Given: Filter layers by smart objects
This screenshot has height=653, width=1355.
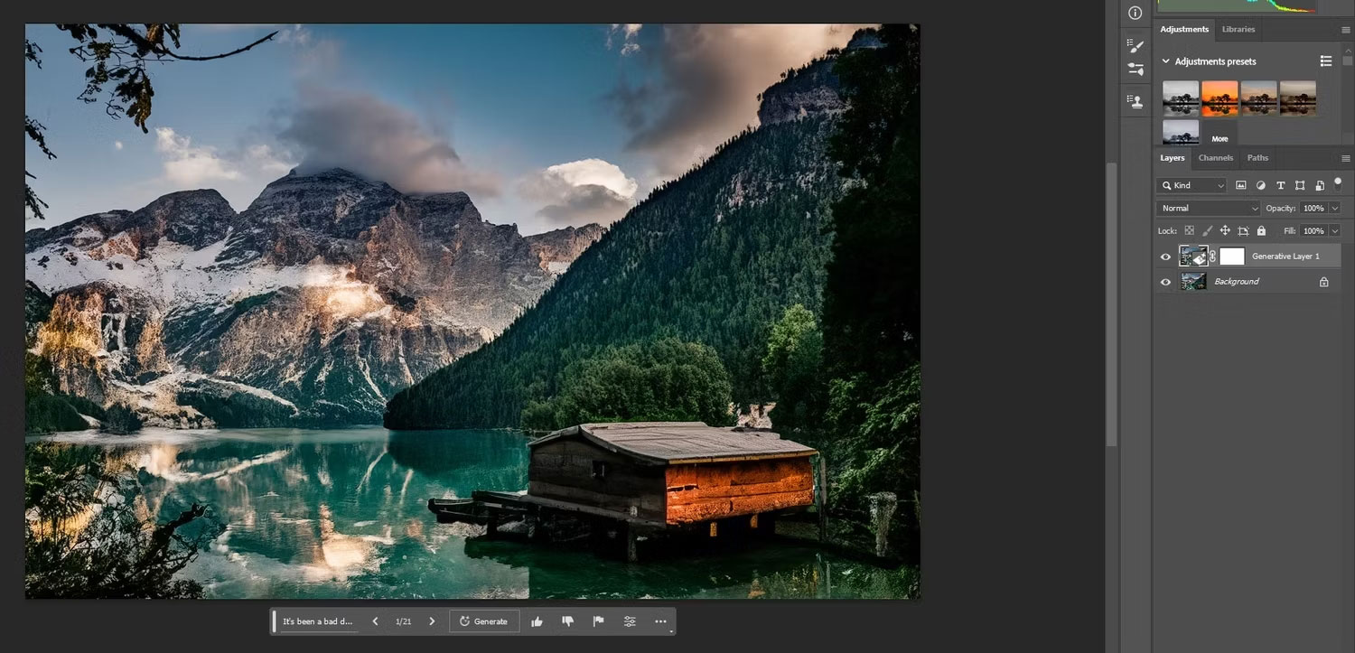Looking at the screenshot, I should pyautogui.click(x=1320, y=185).
